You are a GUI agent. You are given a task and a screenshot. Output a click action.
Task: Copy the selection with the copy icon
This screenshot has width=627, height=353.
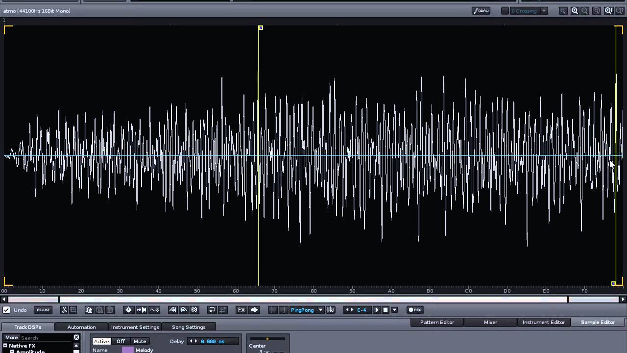click(89, 310)
